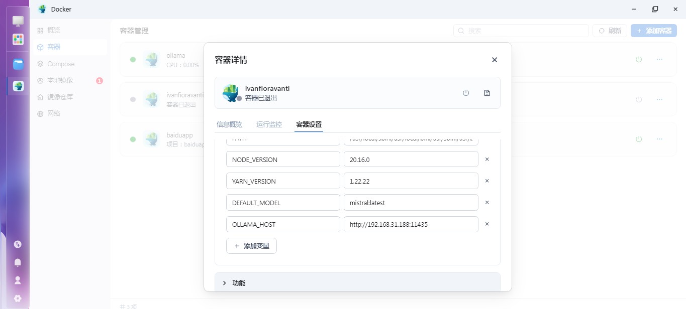Screen dimensions: 686x309
Task: Open the user account icon in dock
Action: point(18,280)
